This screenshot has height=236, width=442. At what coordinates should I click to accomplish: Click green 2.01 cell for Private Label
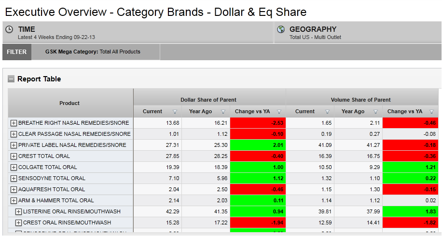[x=258, y=145]
